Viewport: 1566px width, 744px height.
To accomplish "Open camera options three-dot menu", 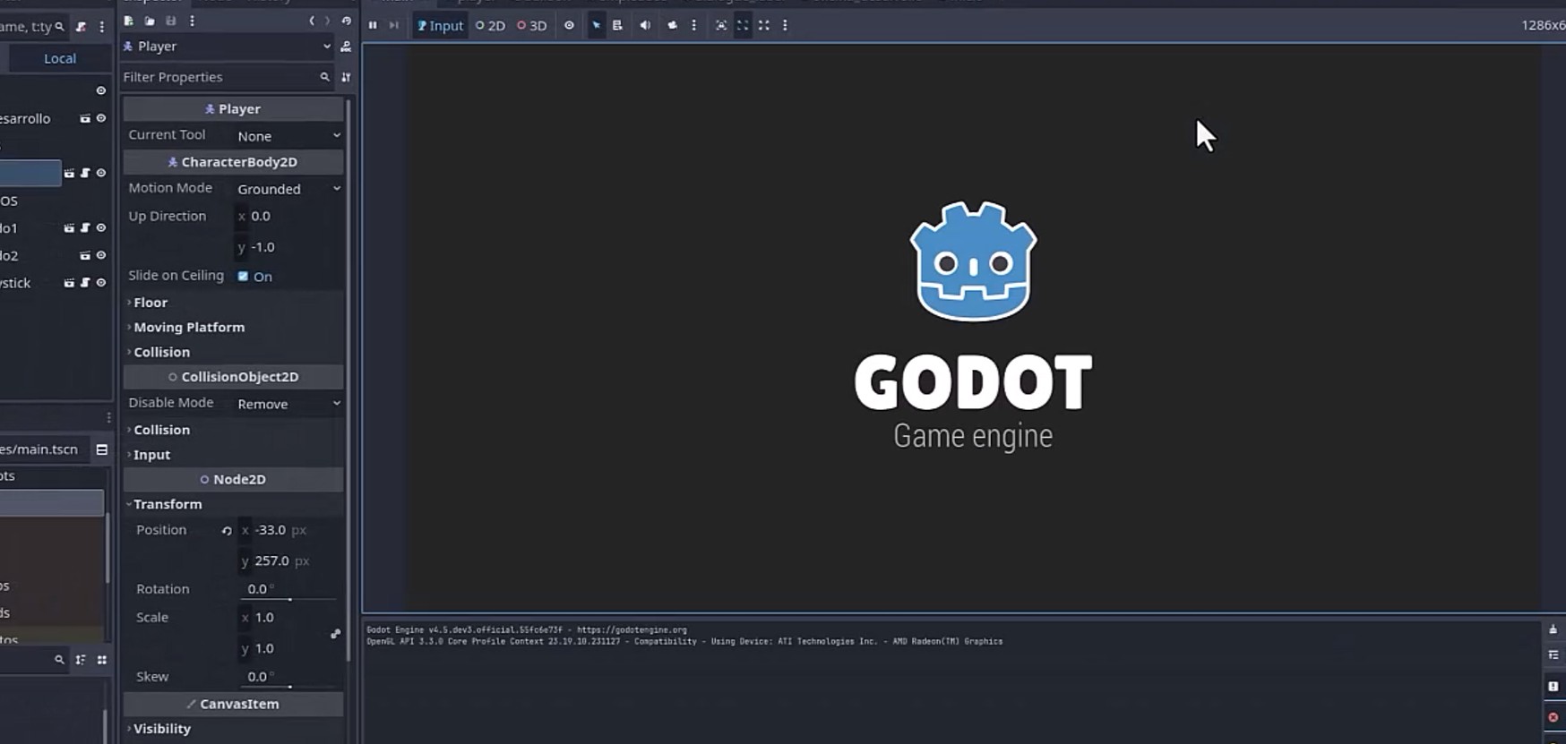I will (x=693, y=25).
